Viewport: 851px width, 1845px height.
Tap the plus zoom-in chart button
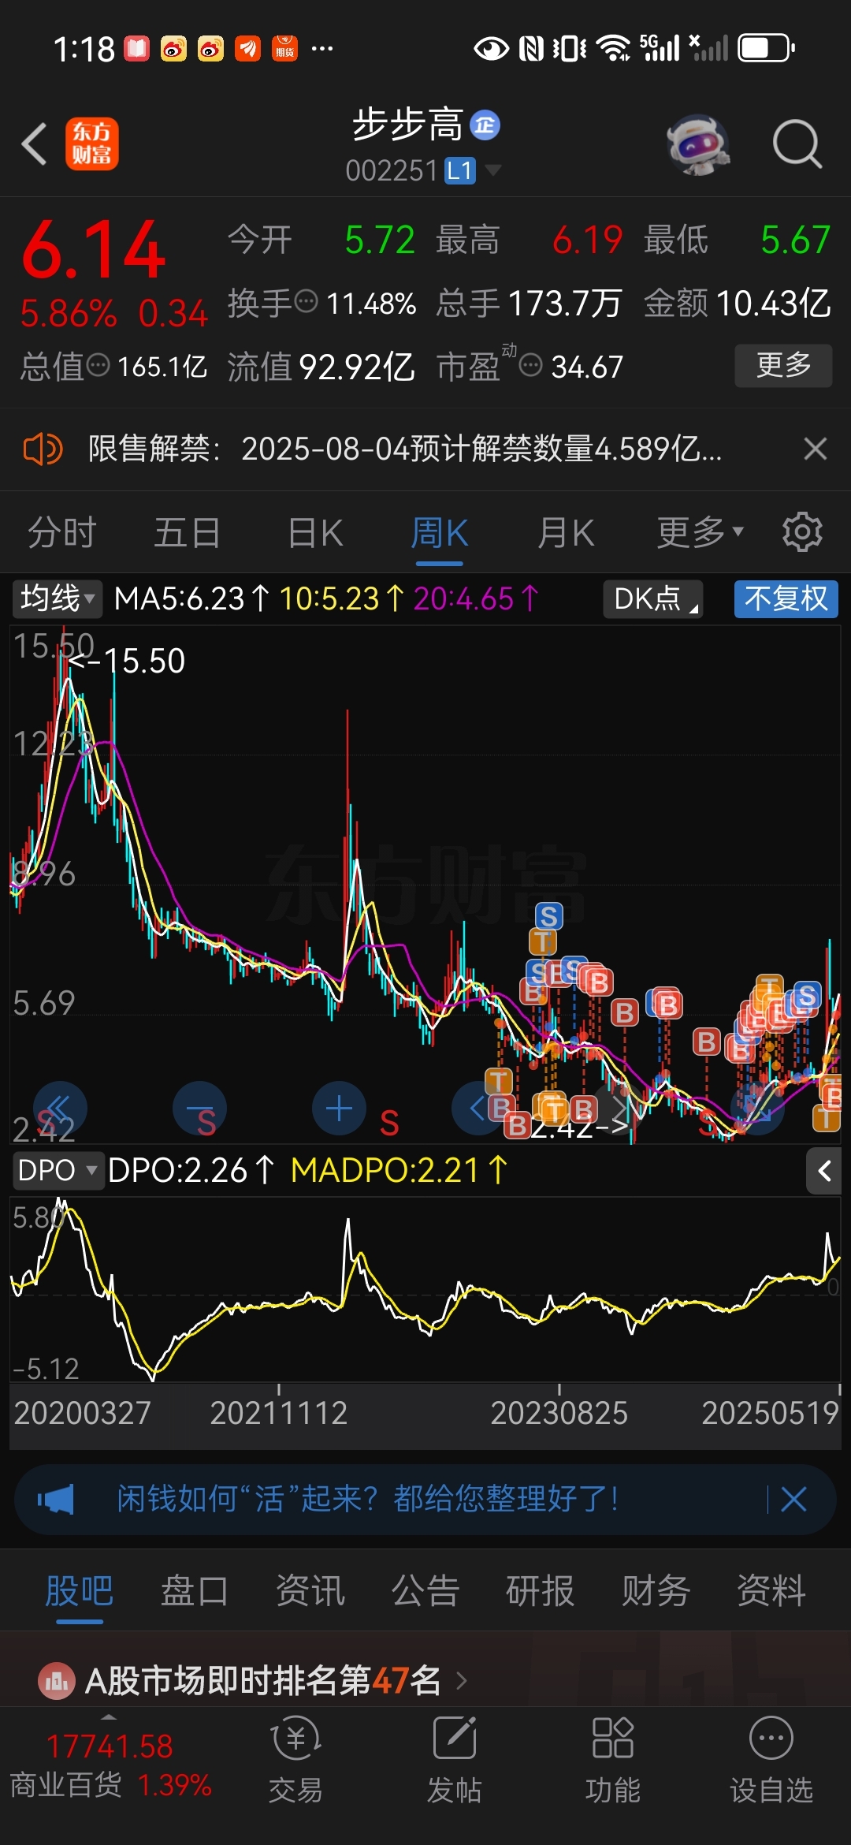[x=339, y=1108]
